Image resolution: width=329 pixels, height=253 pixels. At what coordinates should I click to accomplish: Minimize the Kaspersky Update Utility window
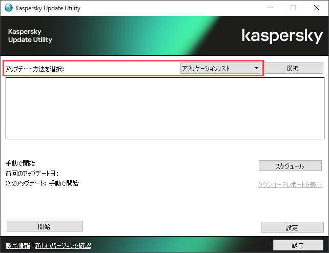[x=270, y=8]
